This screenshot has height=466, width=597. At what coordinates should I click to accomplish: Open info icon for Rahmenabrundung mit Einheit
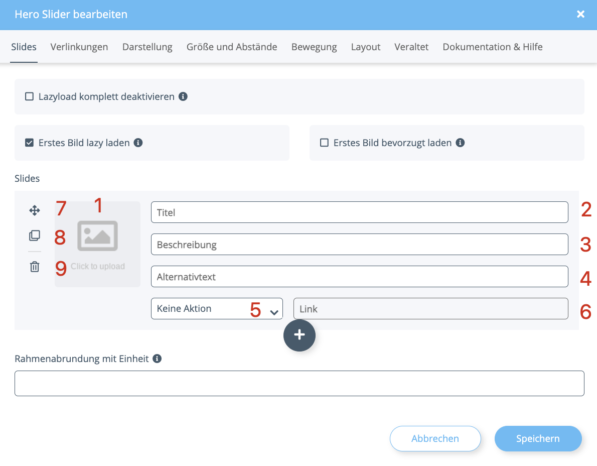[x=157, y=359]
